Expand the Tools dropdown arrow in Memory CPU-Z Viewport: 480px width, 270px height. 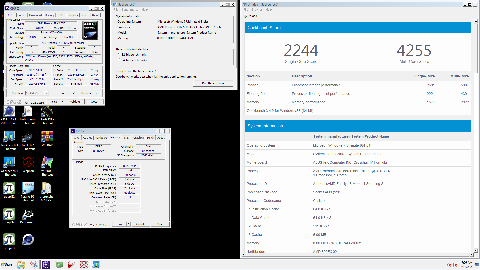[129, 224]
